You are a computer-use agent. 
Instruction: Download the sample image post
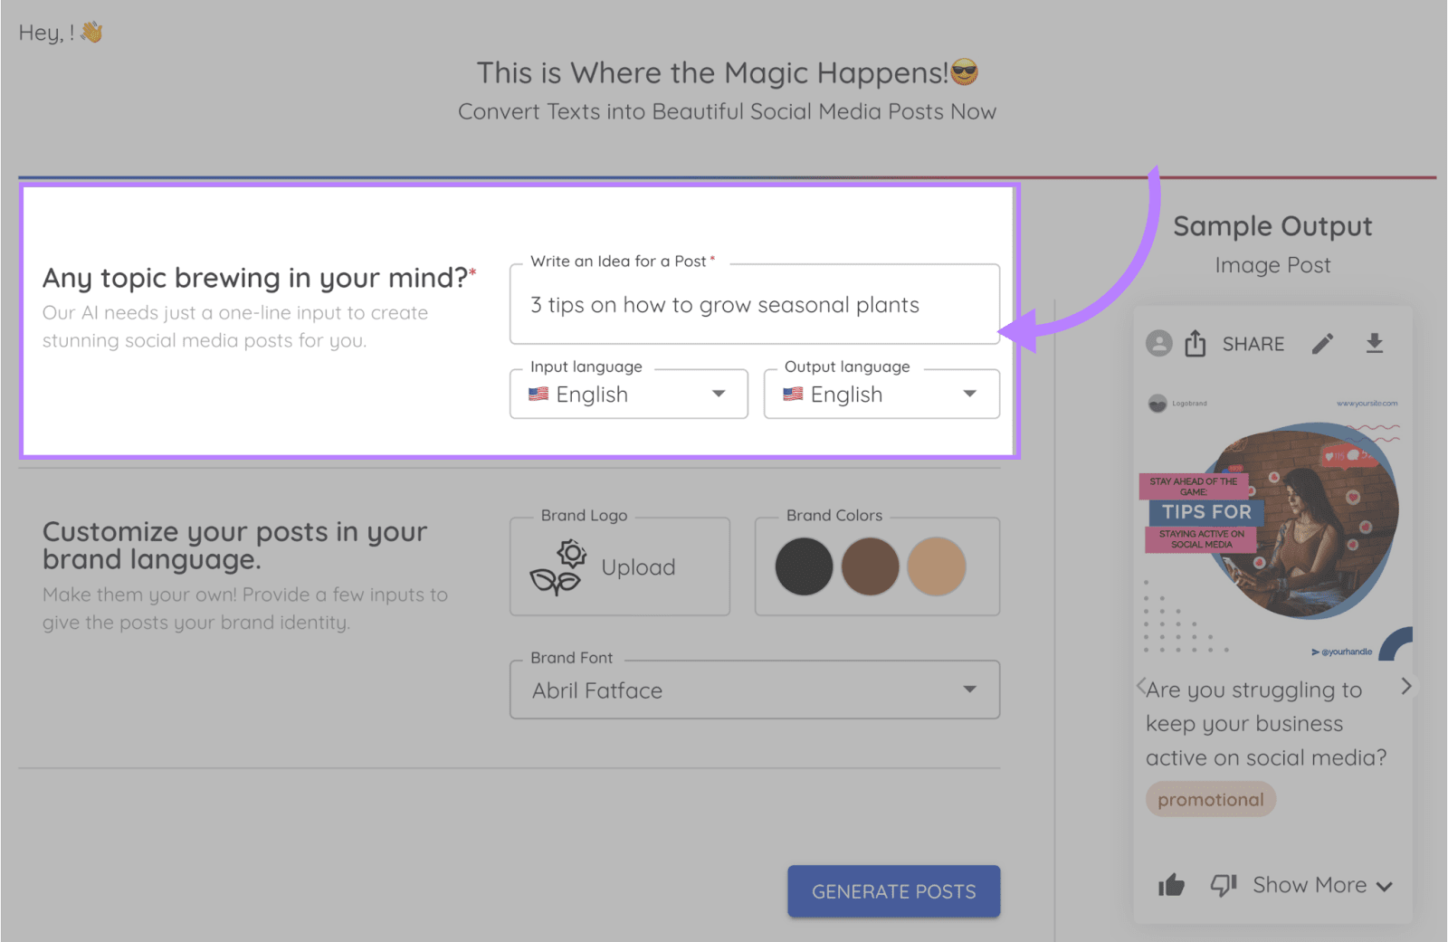click(1376, 344)
